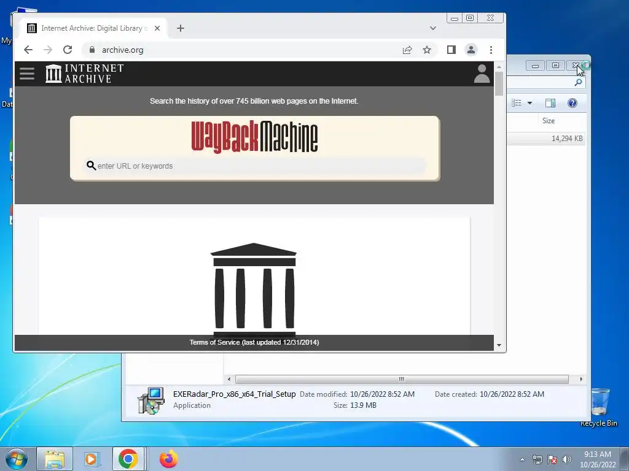Click the Date created value in details pane
Screen dimensions: 629x471
click(x=512, y=394)
